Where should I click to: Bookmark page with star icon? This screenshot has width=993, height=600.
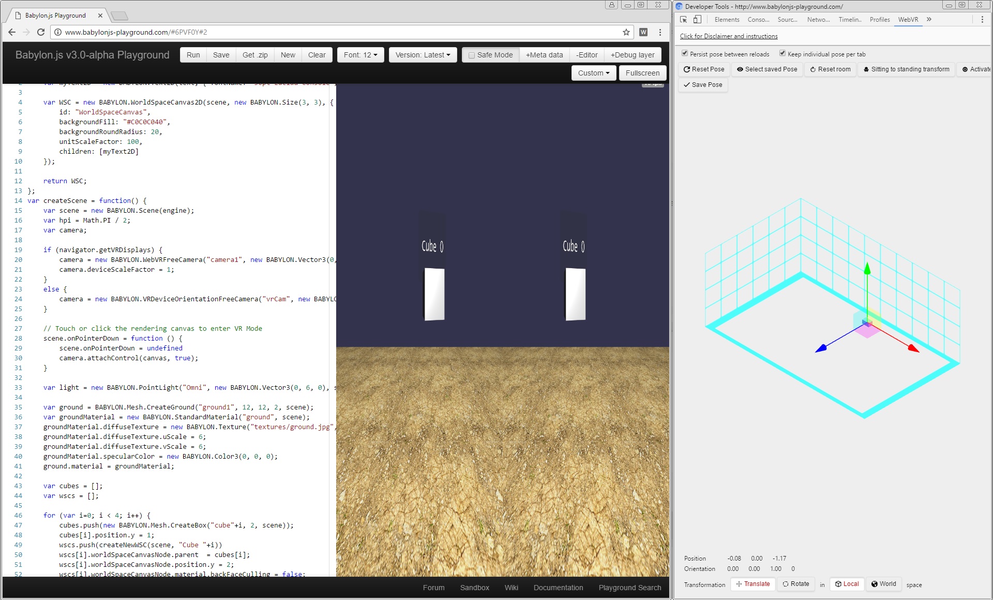coord(626,32)
